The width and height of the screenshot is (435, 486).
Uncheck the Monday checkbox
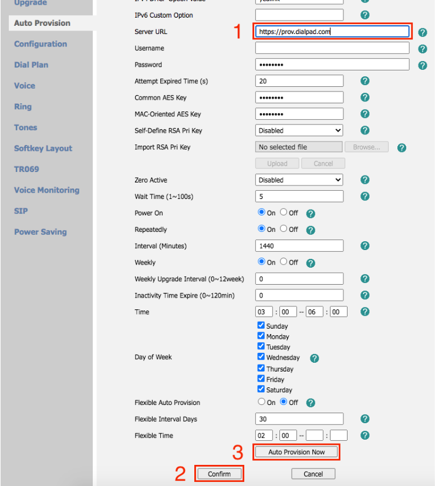click(261, 336)
